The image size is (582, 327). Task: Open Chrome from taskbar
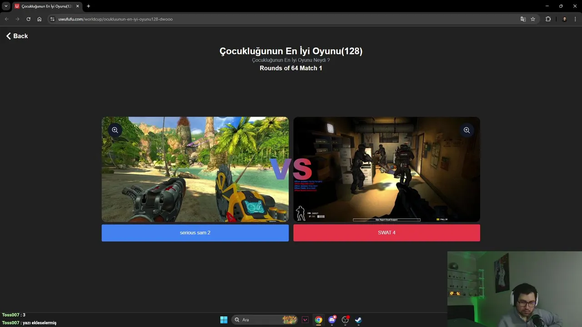pyautogui.click(x=319, y=320)
